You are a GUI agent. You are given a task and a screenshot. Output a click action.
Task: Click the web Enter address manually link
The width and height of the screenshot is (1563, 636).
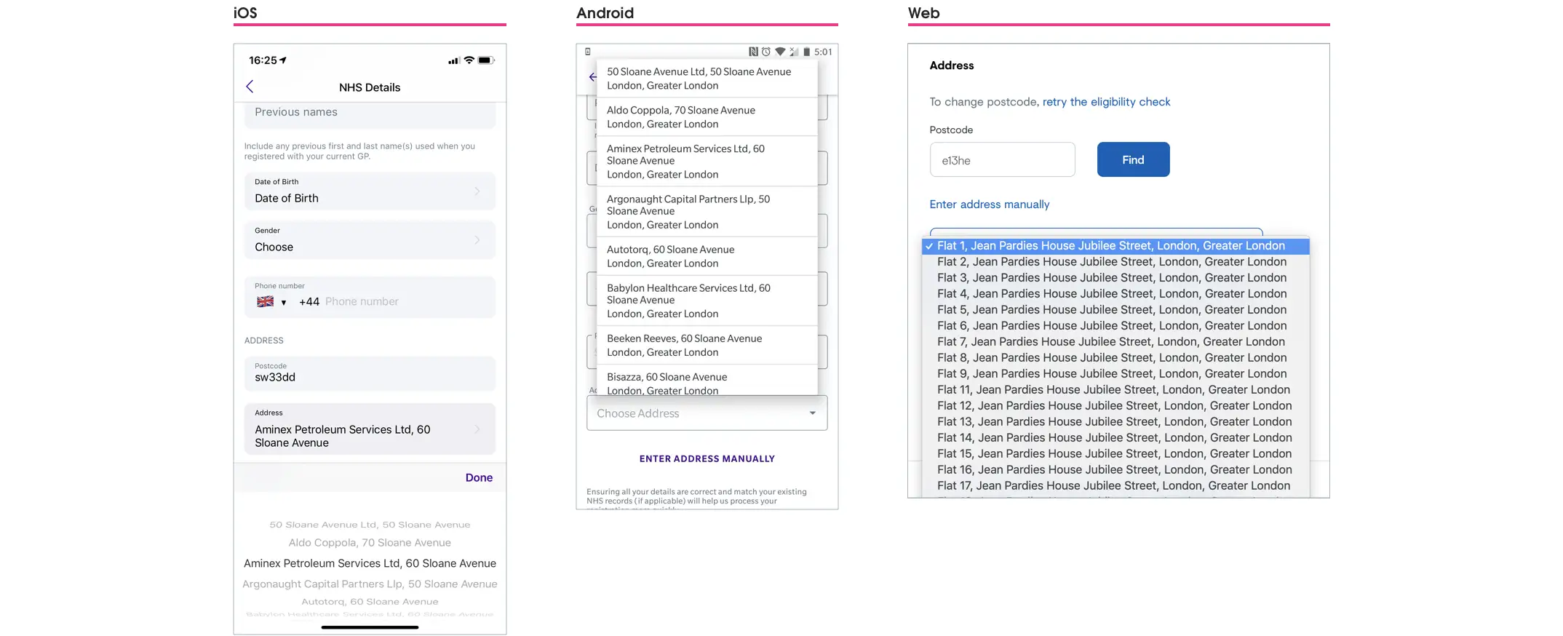pyautogui.click(x=989, y=204)
